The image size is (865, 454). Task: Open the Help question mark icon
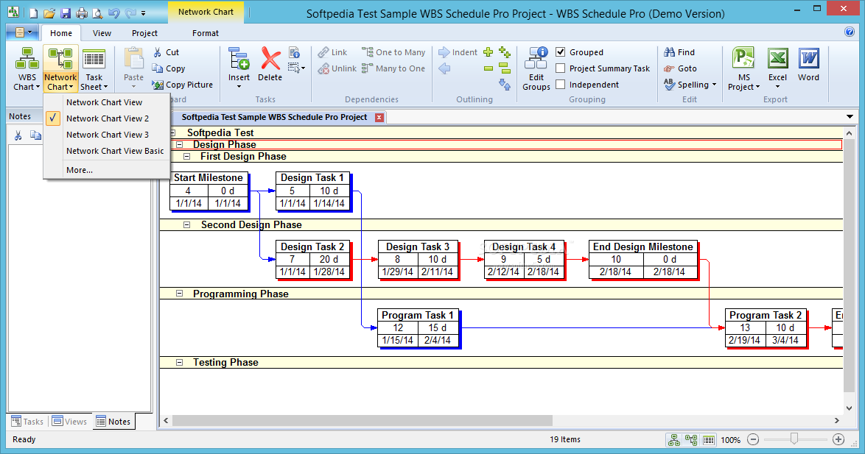850,32
